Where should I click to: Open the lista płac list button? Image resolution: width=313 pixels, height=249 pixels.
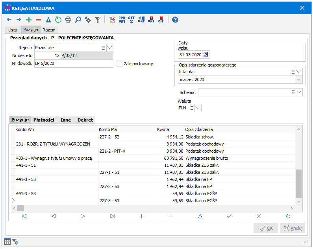click(x=293, y=72)
